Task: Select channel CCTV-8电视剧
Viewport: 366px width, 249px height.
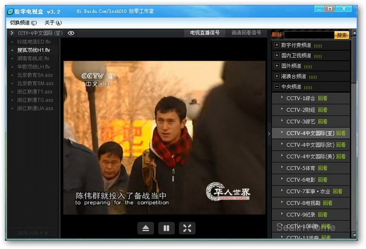Action: 303,203
